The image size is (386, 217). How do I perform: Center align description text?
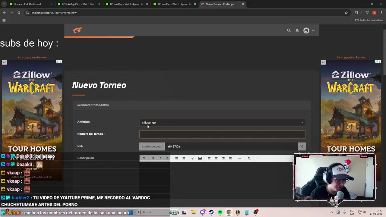216,158
